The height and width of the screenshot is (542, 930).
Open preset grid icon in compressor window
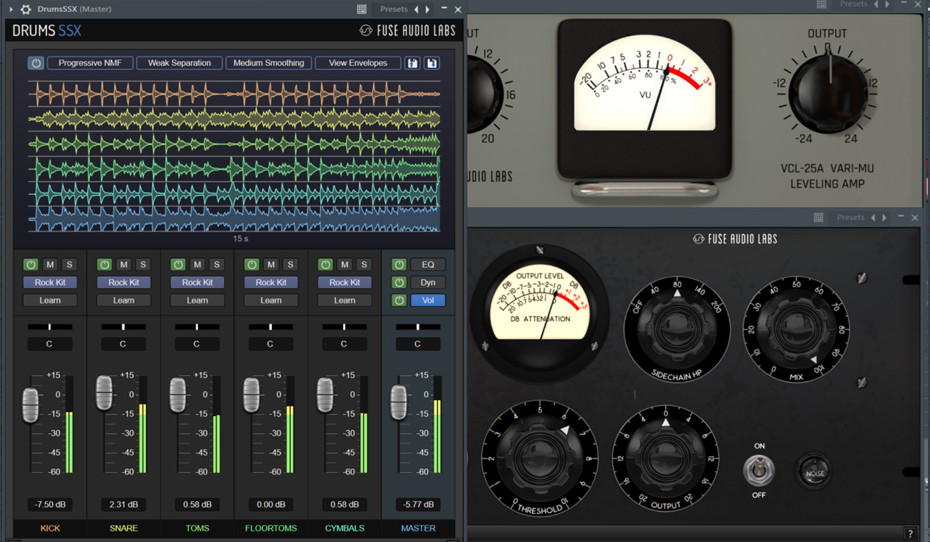[819, 217]
